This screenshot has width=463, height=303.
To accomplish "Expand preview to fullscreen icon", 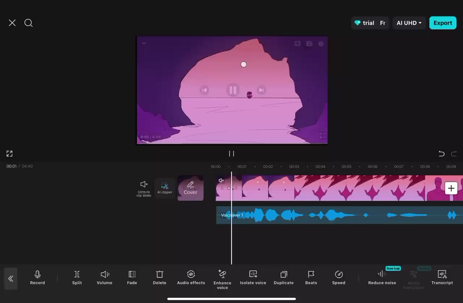I will [x=10, y=154].
